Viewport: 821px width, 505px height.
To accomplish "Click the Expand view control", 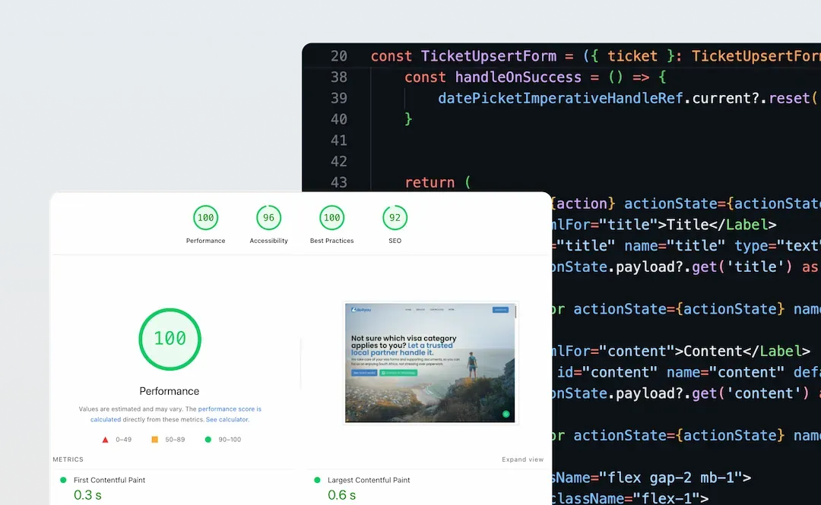I will [x=522, y=459].
